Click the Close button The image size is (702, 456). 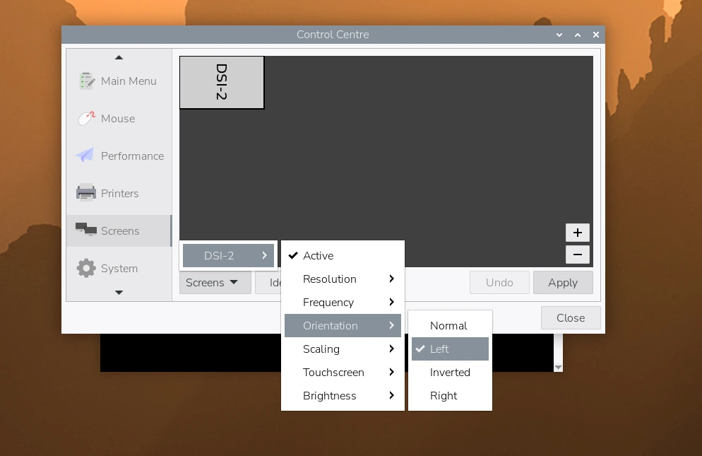point(571,318)
